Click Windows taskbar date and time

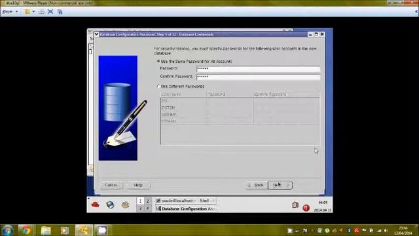(403, 230)
